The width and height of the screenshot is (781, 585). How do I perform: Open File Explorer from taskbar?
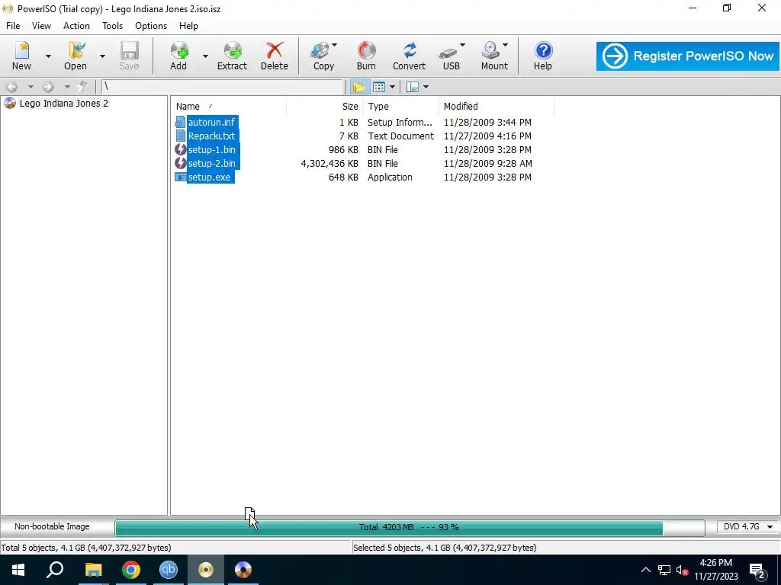click(x=93, y=570)
